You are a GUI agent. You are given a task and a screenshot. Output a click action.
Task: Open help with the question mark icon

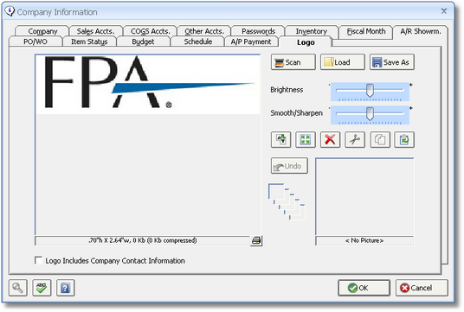coord(66,288)
